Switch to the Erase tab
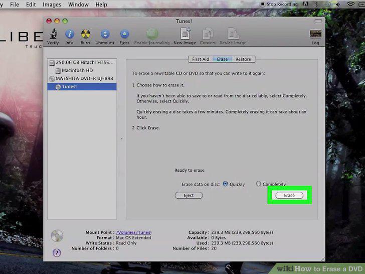 (222, 59)
